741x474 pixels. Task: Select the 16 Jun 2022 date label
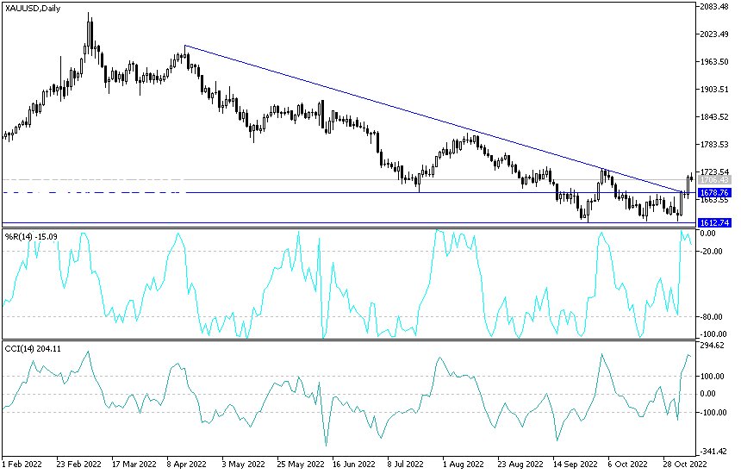pos(354,464)
